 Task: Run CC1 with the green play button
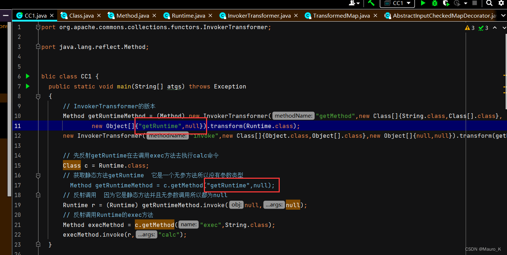tap(423, 3)
